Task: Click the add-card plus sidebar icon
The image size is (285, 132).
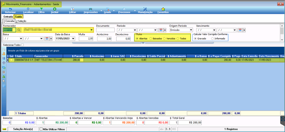Action: point(4,67)
